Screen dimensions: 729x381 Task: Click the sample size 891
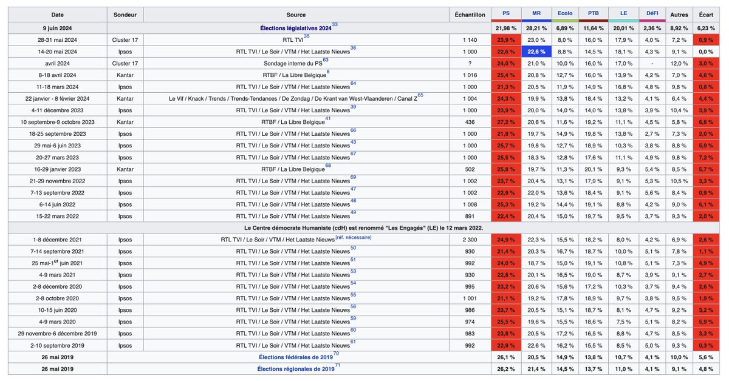tap(470, 216)
